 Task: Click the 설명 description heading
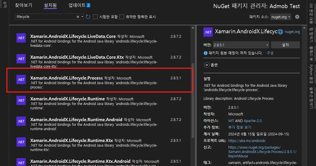pyautogui.click(x=207, y=79)
